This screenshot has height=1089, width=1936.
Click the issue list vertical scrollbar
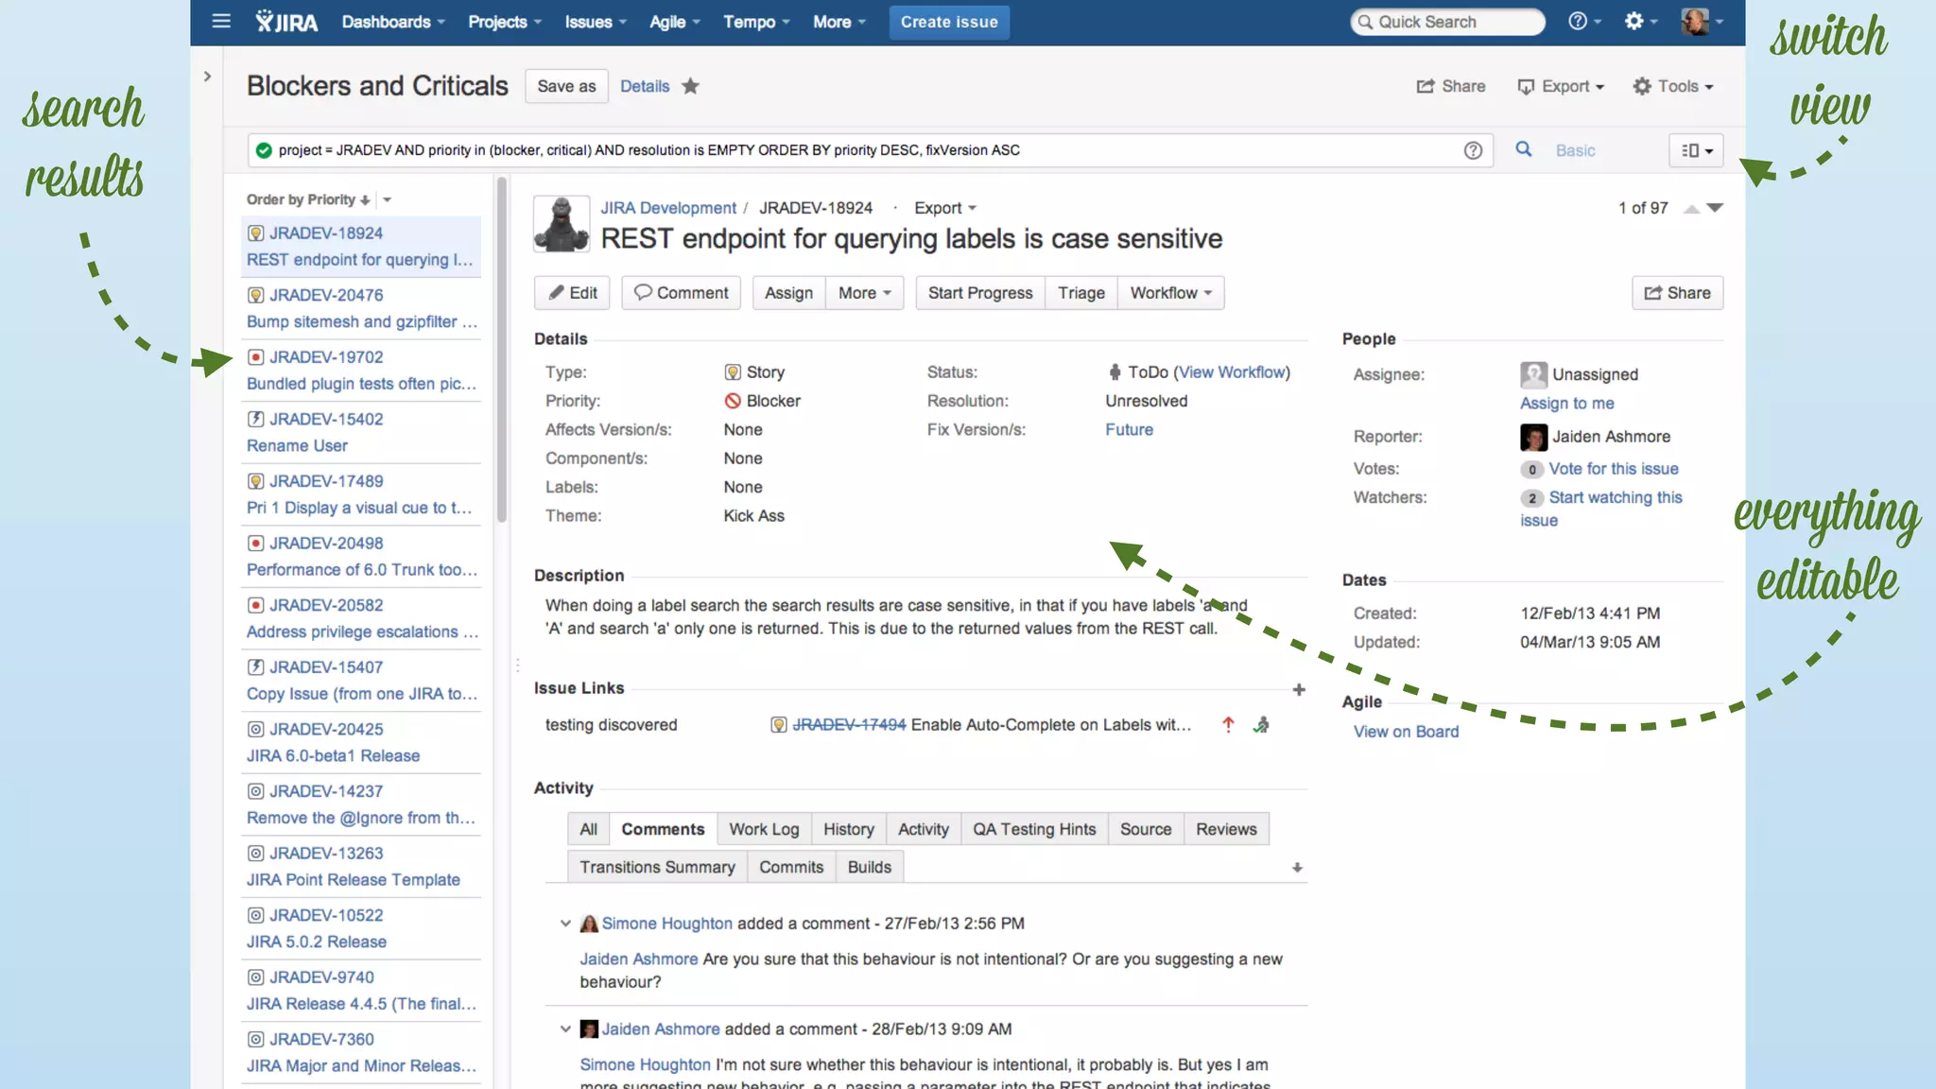[501, 350]
